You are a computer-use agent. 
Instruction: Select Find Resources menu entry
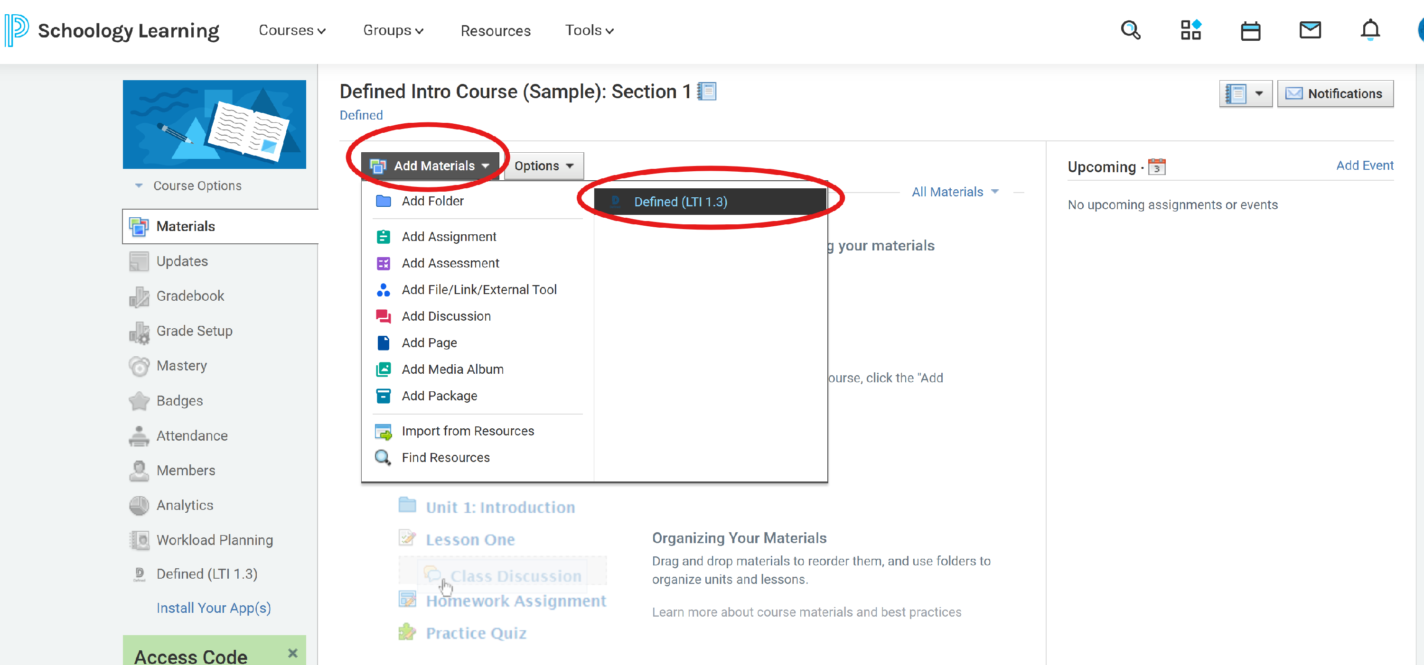(446, 457)
